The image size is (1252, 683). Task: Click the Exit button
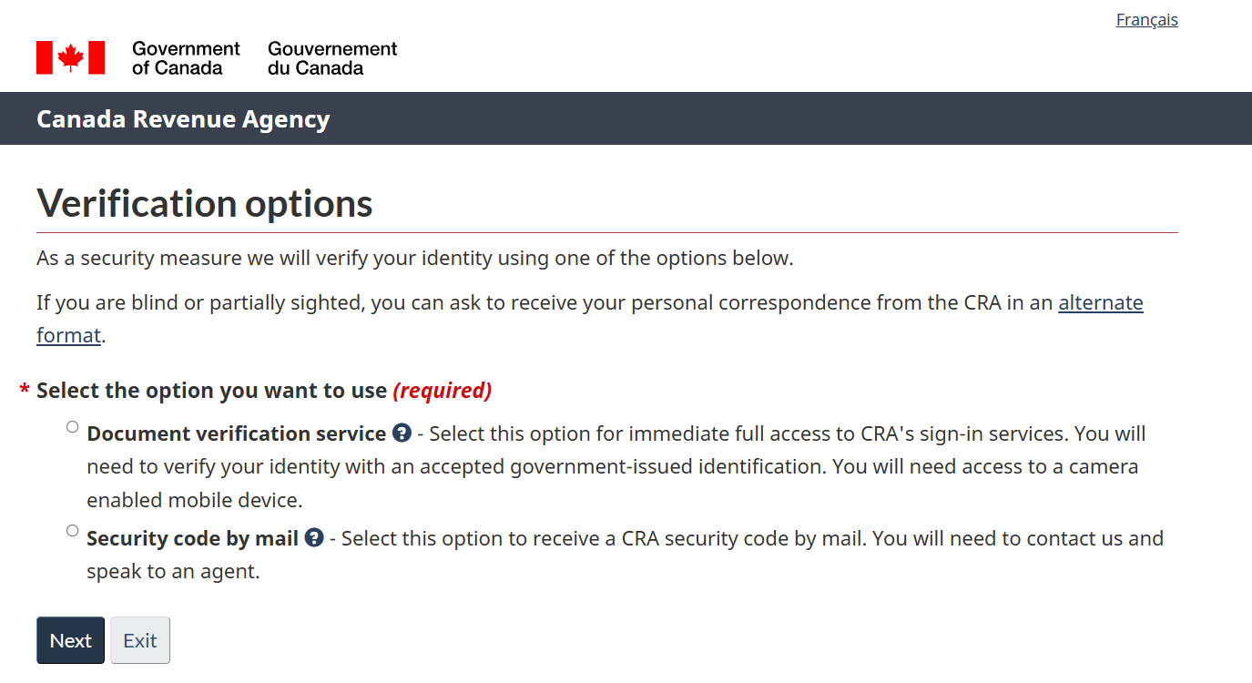tap(140, 640)
